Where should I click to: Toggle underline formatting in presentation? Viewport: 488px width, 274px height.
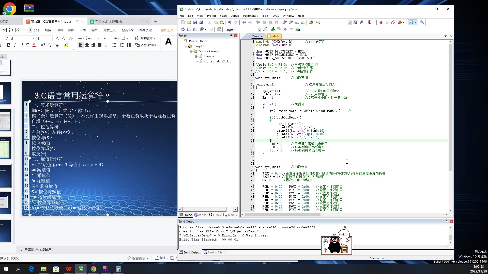[x=21, y=45]
